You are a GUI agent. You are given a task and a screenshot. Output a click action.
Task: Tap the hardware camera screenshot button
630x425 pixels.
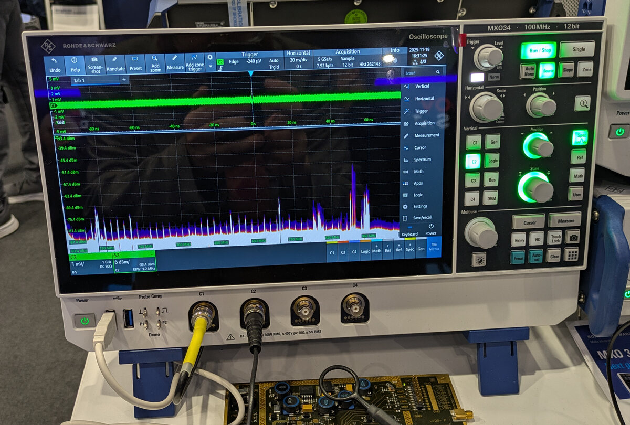point(572,237)
